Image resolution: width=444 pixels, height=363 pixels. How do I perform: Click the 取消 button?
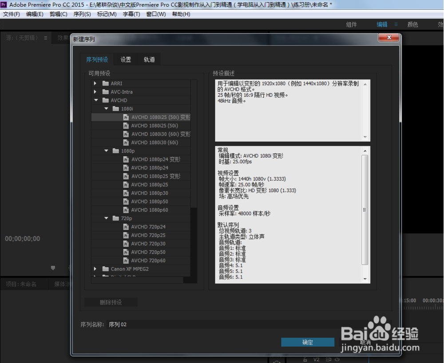pos(365,342)
